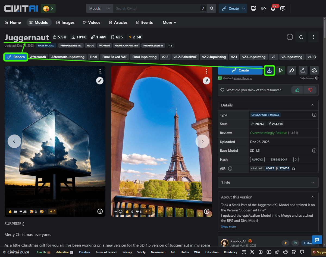
Task: Click the play triangle button next to download
Action: [281, 70]
